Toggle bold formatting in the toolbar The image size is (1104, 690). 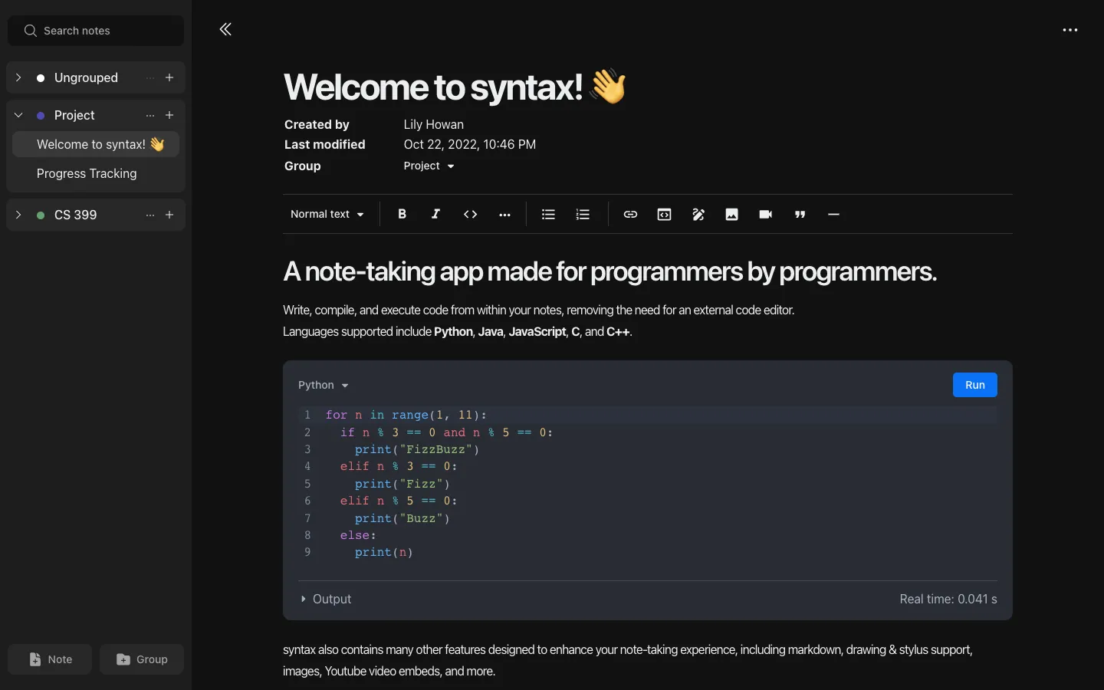(x=402, y=215)
